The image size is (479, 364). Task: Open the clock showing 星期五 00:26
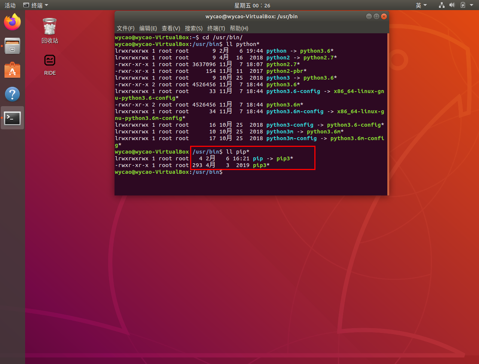[252, 5]
